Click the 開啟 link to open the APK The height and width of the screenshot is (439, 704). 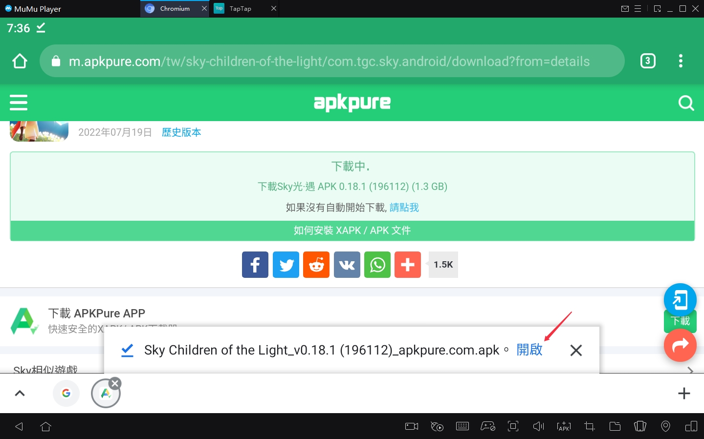[529, 350]
